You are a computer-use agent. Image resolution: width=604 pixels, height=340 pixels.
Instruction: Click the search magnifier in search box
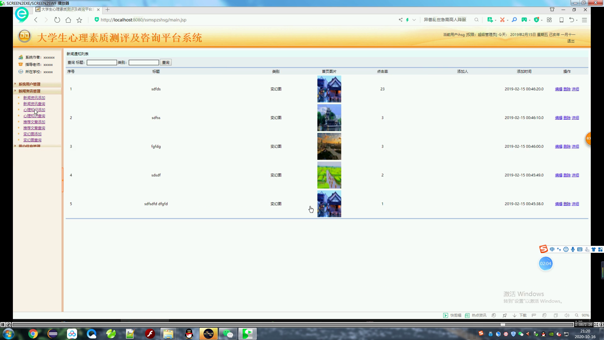477,20
